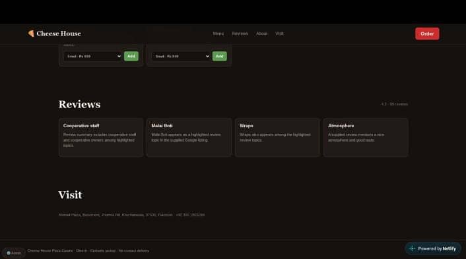This screenshot has height=259, width=466.
Task: Expand the first card's Small size dropdown
Action: click(x=92, y=56)
